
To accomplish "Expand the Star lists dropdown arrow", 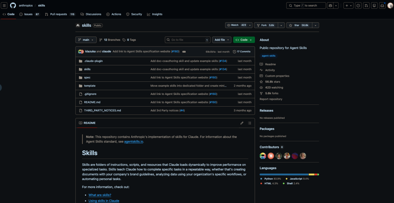I will pyautogui.click(x=316, y=25).
